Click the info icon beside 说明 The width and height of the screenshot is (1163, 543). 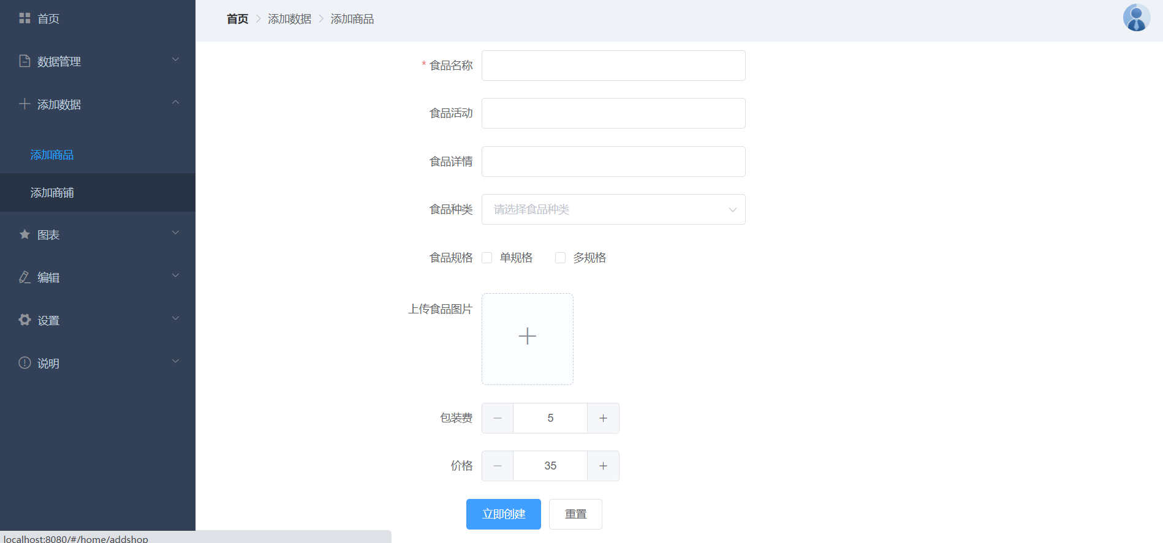pyautogui.click(x=25, y=362)
